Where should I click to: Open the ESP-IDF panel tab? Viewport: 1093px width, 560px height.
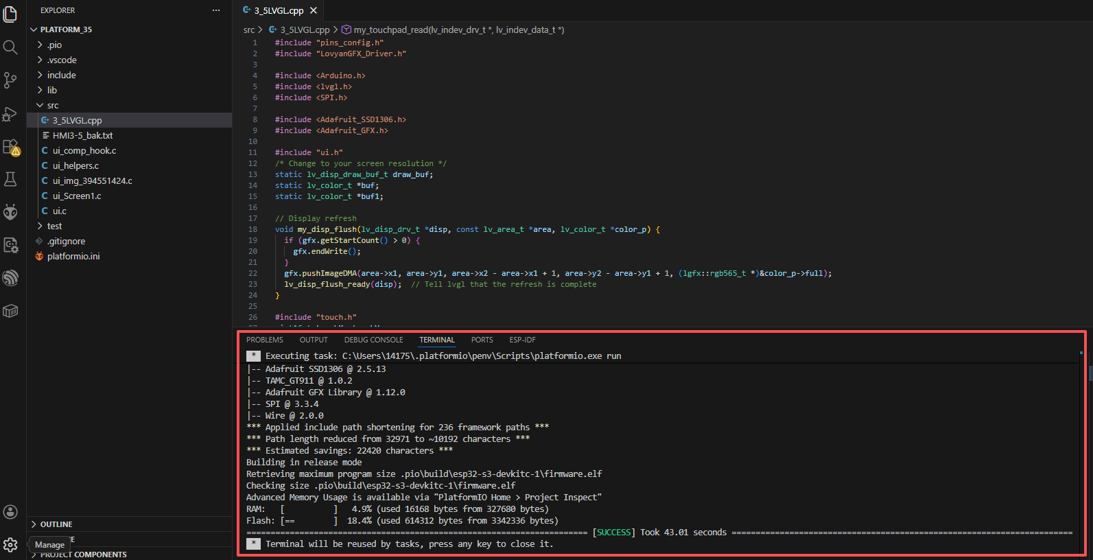[x=521, y=340]
